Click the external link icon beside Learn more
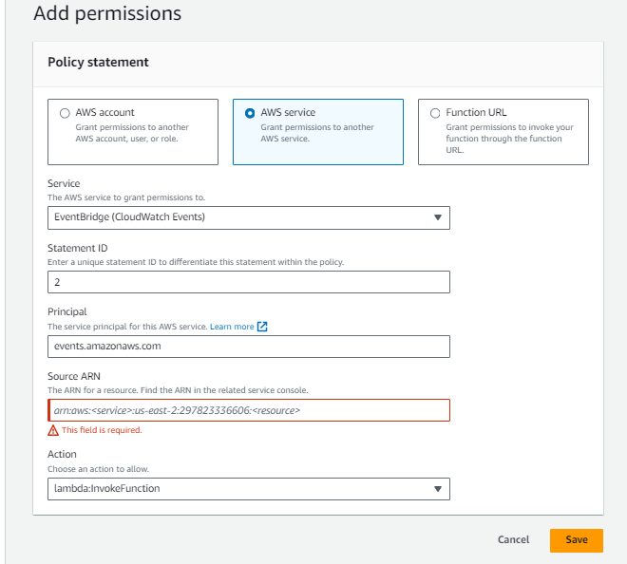Screen dimensions: 627x564 click(x=262, y=327)
